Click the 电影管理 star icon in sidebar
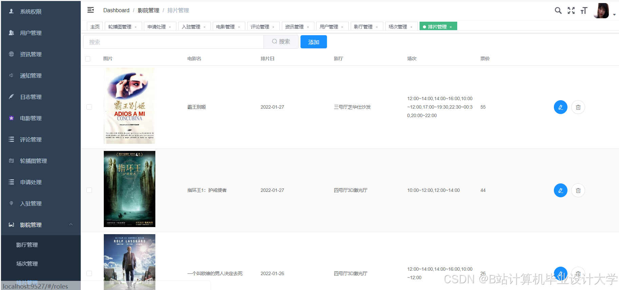The width and height of the screenshot is (619, 290). click(x=11, y=118)
